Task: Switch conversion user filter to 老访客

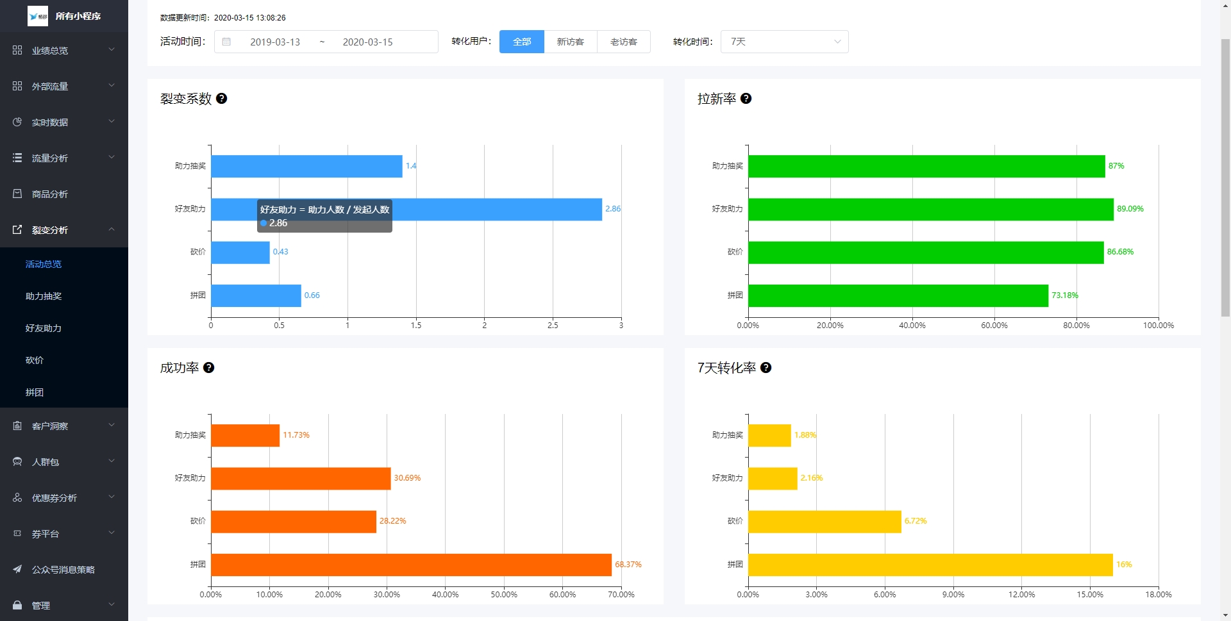Action: click(623, 42)
